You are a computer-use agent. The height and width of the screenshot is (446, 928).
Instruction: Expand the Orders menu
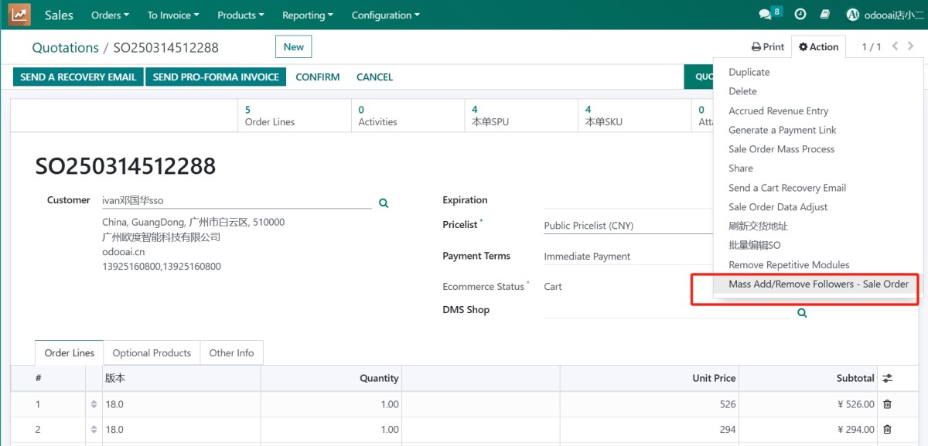110,15
